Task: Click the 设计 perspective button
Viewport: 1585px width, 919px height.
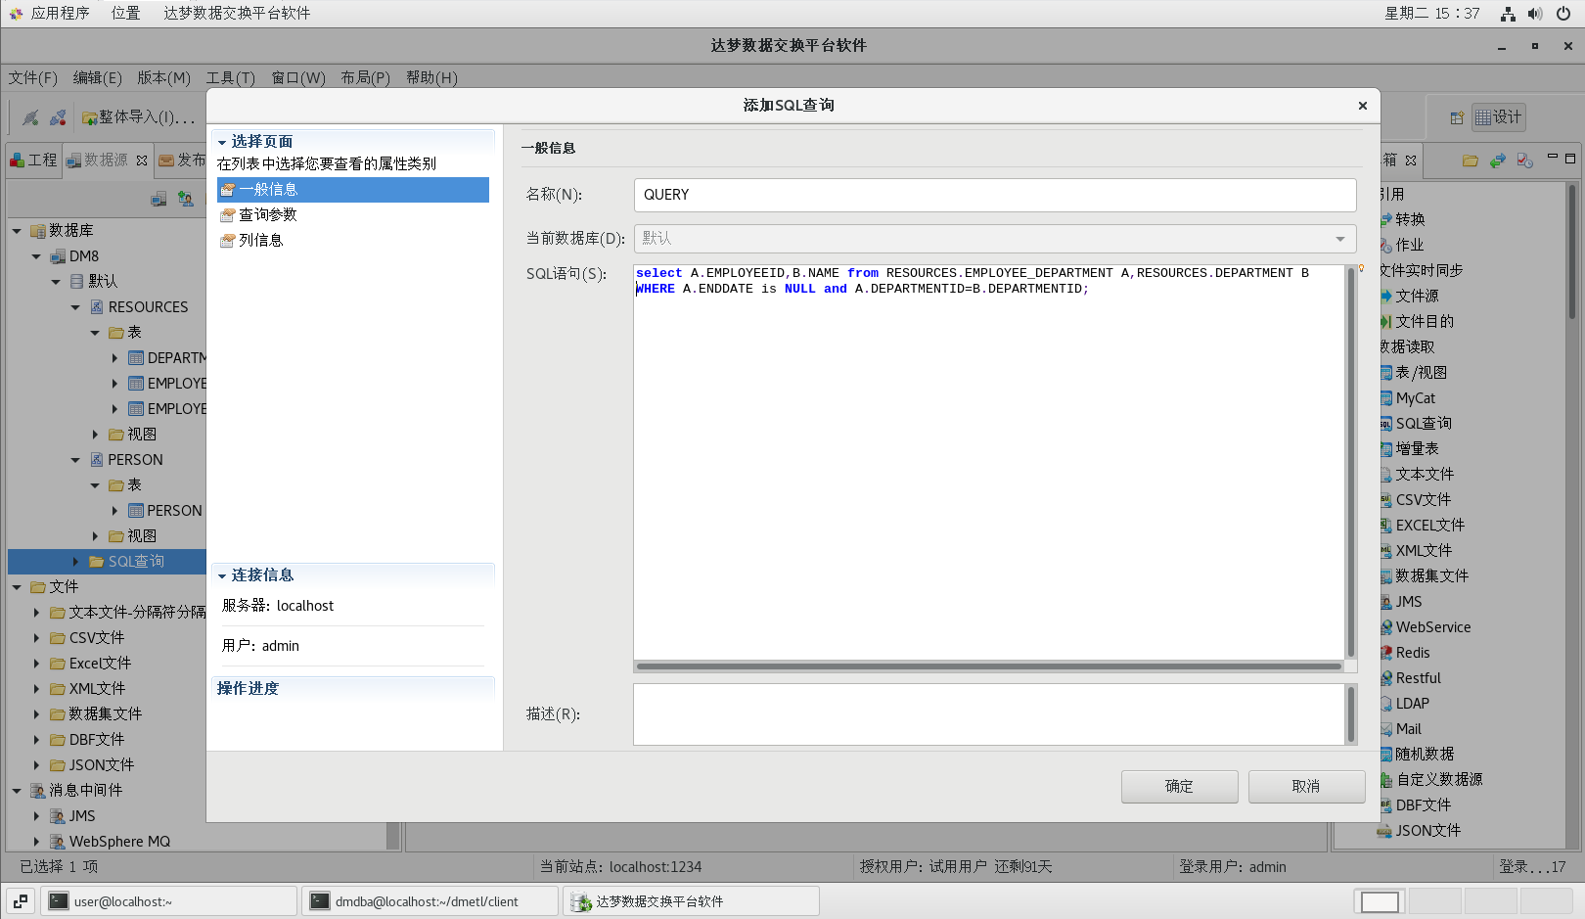Action: [x=1499, y=117]
